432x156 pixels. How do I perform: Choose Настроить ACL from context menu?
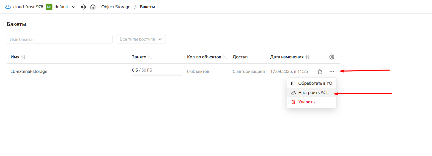pyautogui.click(x=312, y=93)
